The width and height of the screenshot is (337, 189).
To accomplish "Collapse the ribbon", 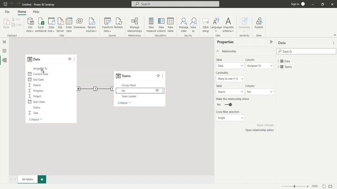I will [335, 35].
